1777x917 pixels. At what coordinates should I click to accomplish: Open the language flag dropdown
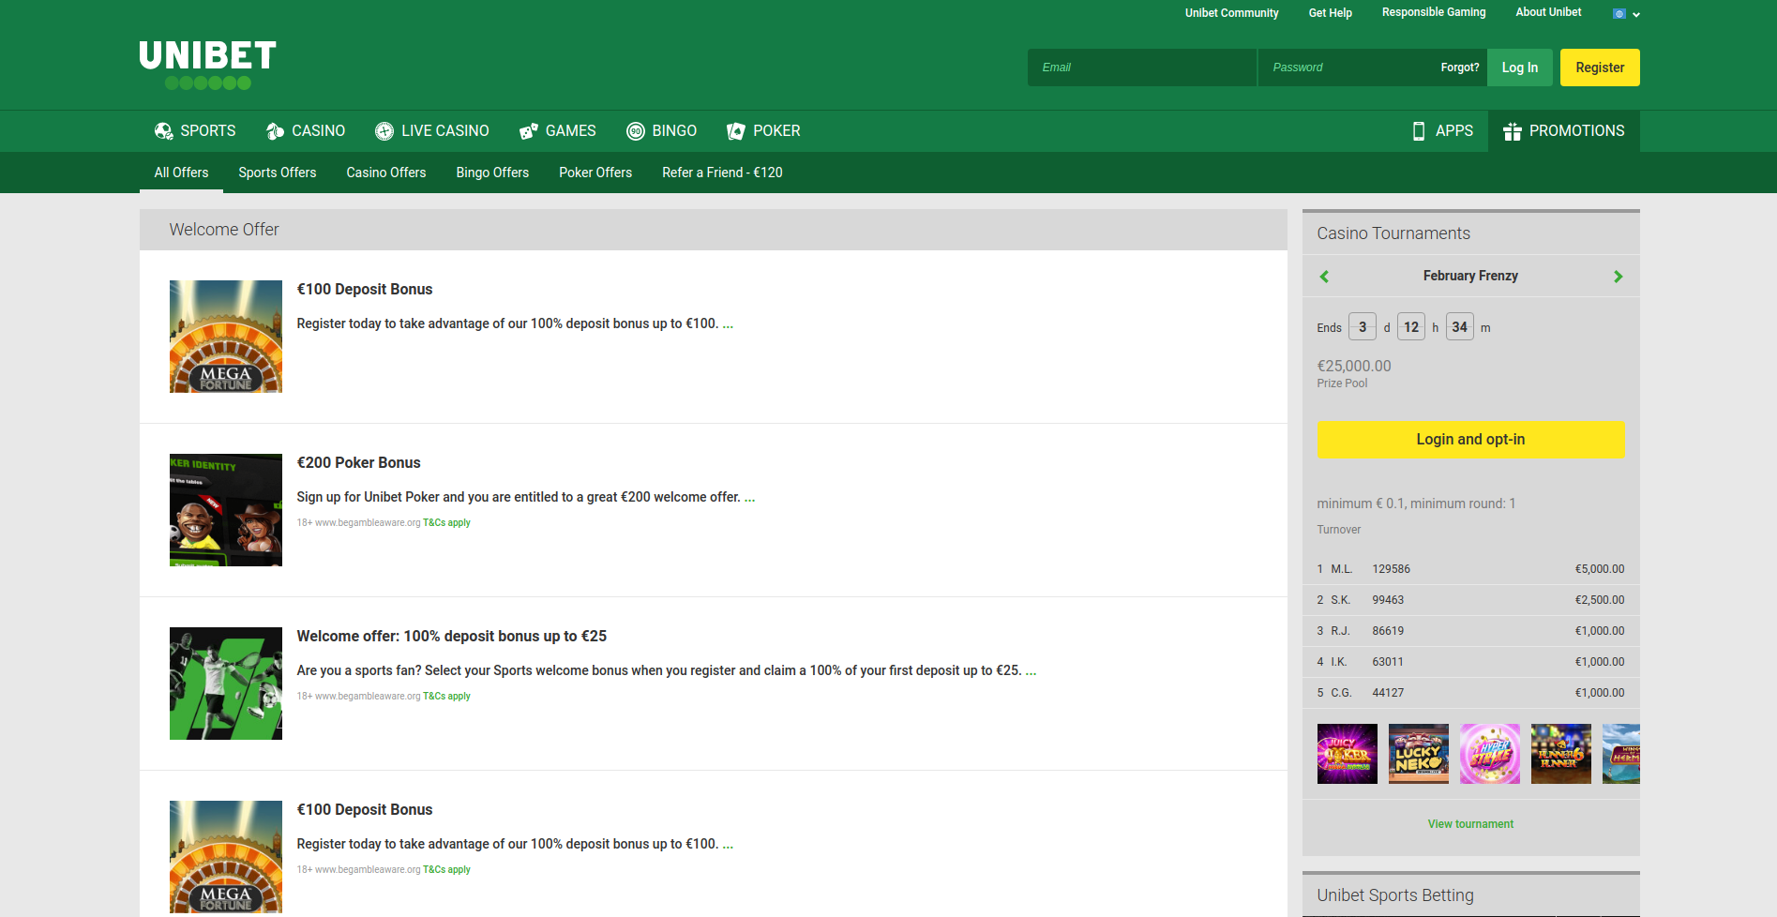coord(1626,14)
